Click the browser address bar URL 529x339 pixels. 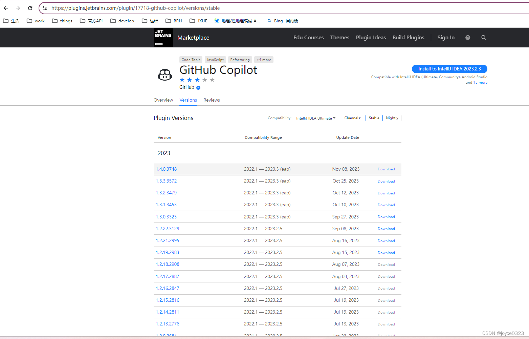135,8
